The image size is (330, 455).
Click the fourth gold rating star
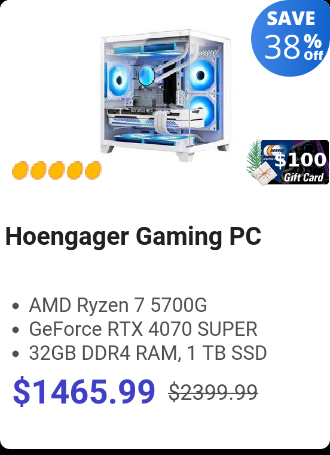pos(75,170)
